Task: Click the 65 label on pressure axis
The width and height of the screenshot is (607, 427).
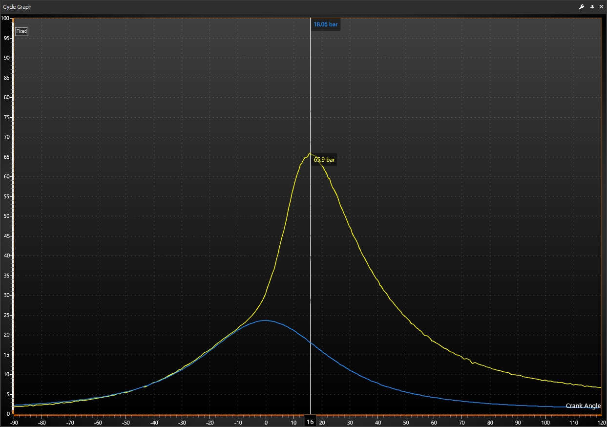Action: point(6,157)
